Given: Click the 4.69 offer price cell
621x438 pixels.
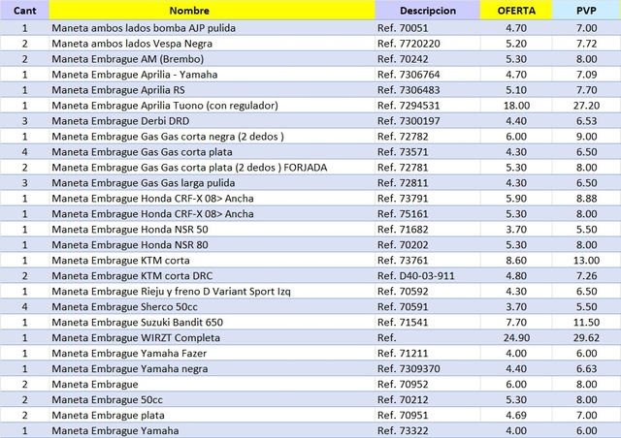Looking at the screenshot, I should coord(516,415).
